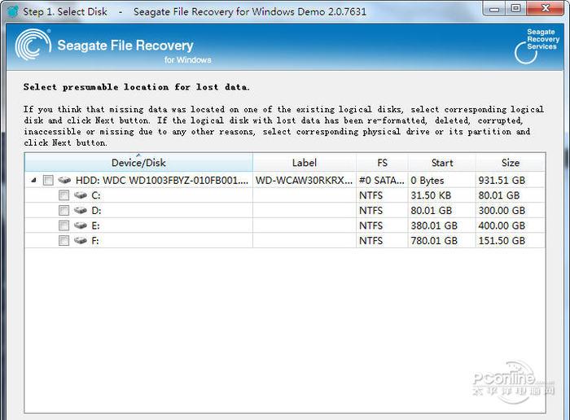
Task: Click the #0 SATA filesystem cell
Action: (382, 180)
